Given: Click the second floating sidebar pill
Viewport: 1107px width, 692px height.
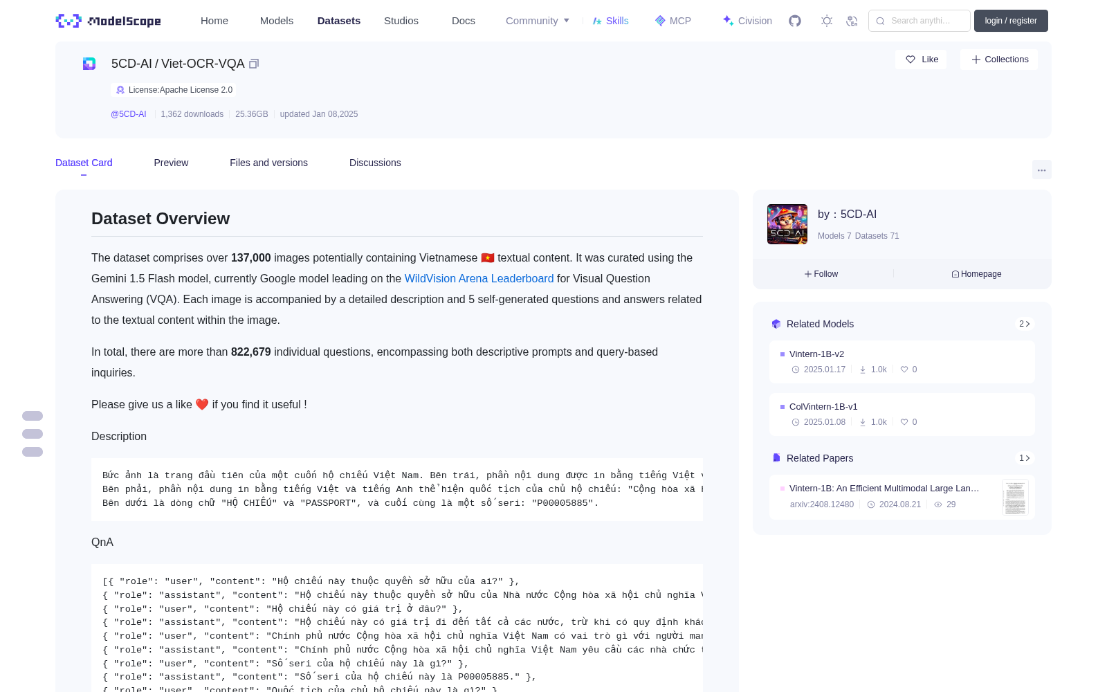Looking at the screenshot, I should click(33, 434).
